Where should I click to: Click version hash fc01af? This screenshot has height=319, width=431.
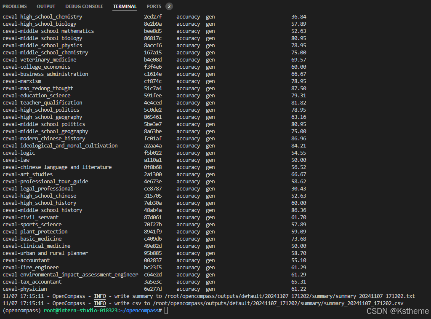click(x=153, y=139)
